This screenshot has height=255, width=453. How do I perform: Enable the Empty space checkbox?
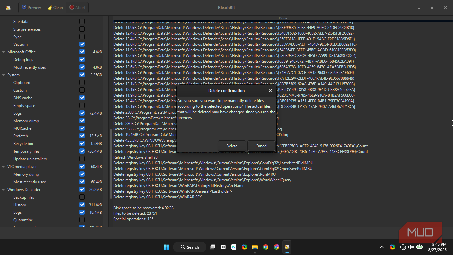[x=82, y=106]
